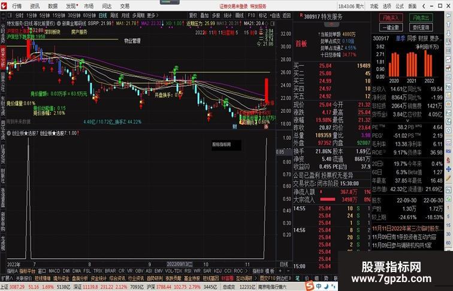Toggle 复权 price adjustment
This screenshot has height=291, width=453.
pyautogui.click(x=193, y=16)
